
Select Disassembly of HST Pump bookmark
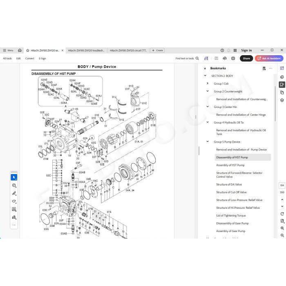[x=243, y=157]
